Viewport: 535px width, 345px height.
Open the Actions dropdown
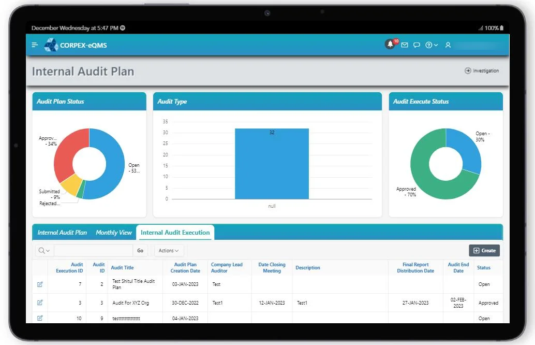pos(169,250)
